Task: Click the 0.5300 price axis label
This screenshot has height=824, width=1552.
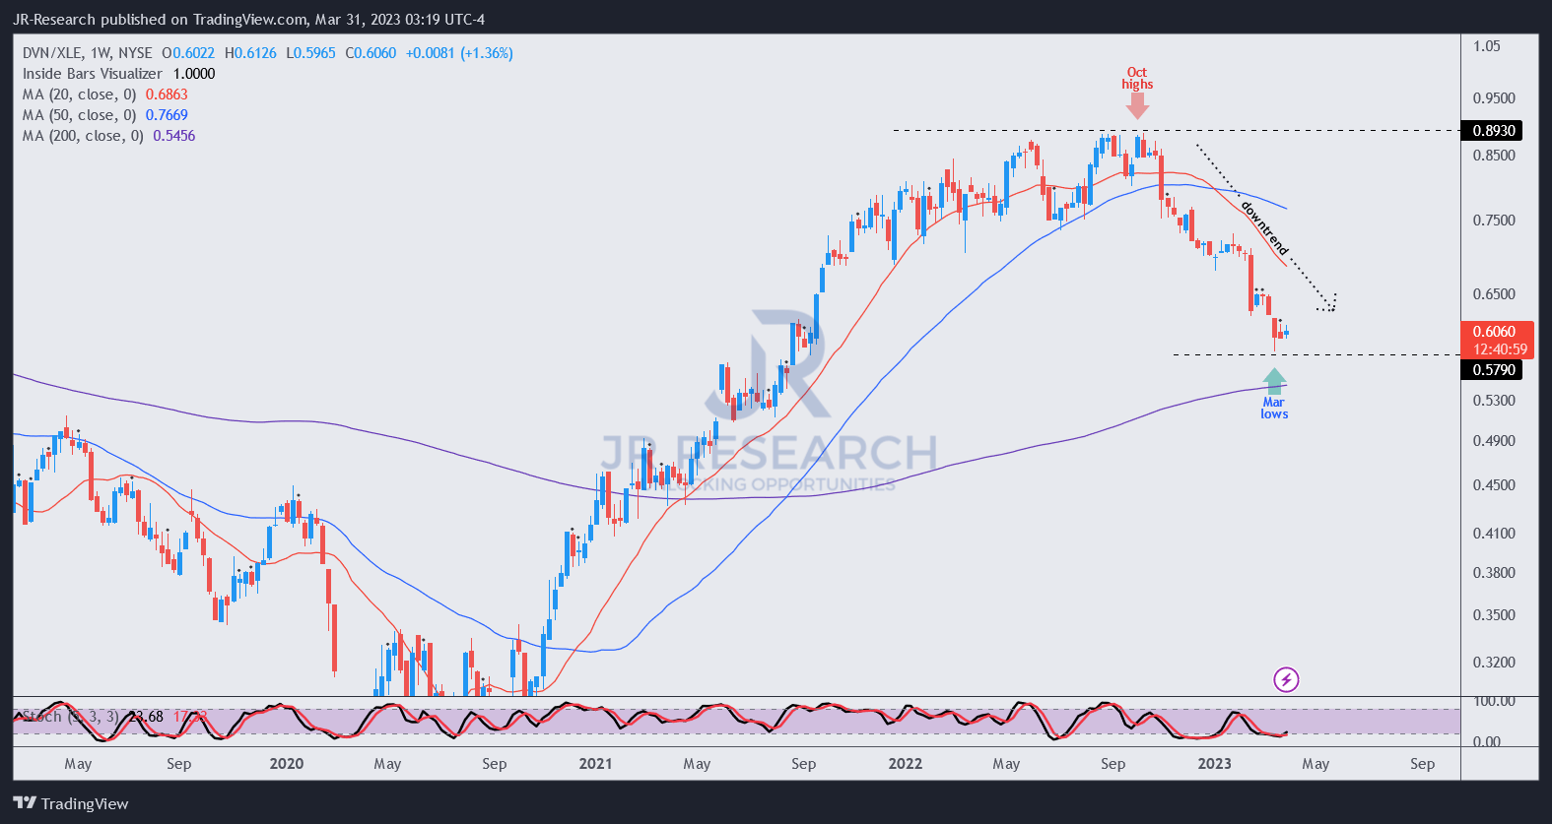Action: coord(1494,401)
